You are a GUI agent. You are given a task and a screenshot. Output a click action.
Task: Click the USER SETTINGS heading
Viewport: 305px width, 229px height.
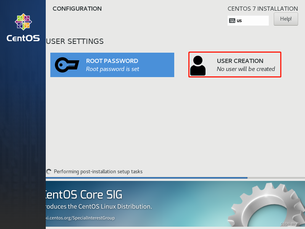75,41
